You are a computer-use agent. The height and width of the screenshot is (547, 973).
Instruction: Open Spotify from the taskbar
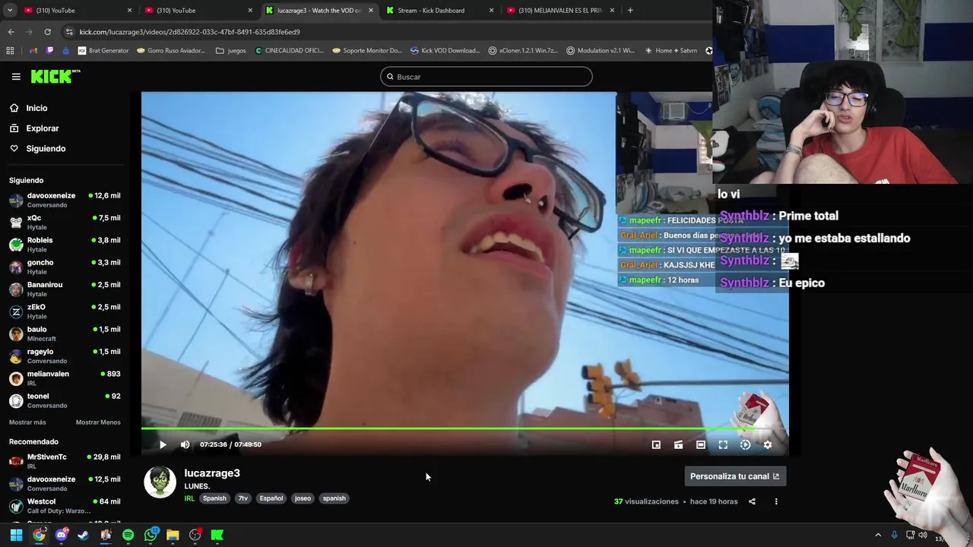coord(128,535)
